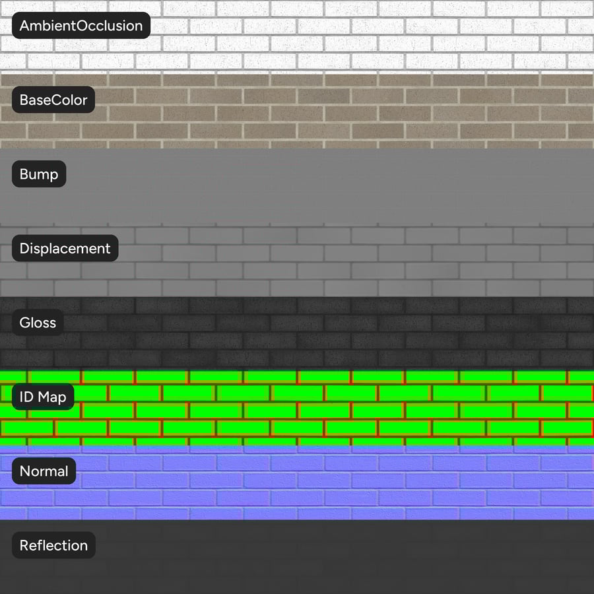
Task: Open the Displacement label
Action: coord(65,248)
